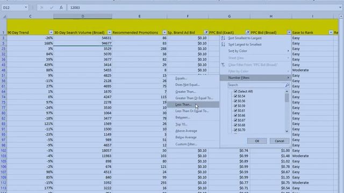This screenshot has height=193, width=344.
Task: Expand the Name Box dropdown arrow
Action: coord(26,8)
